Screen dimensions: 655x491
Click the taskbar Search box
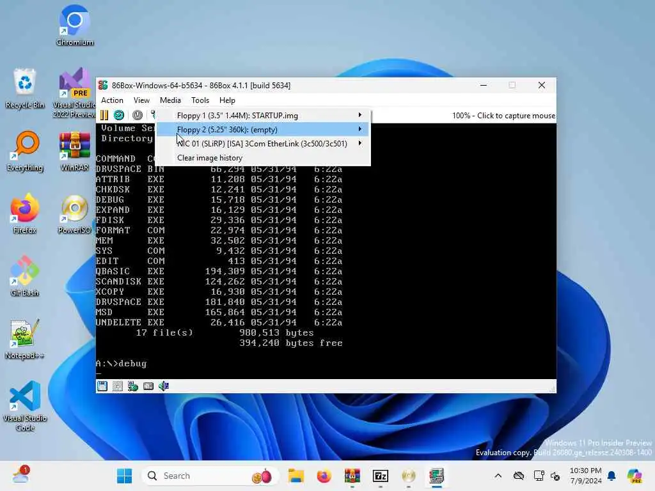[211, 476]
